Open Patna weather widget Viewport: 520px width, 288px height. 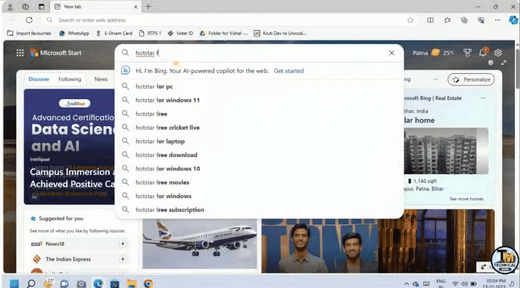coord(433,53)
